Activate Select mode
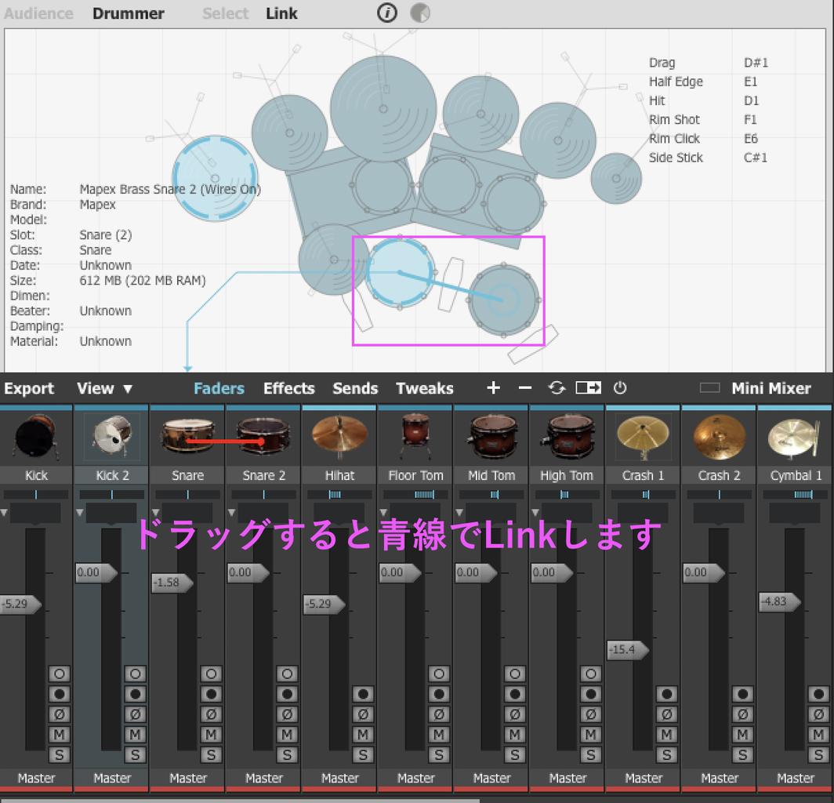Screen dimensions: 834x803 click(225, 13)
